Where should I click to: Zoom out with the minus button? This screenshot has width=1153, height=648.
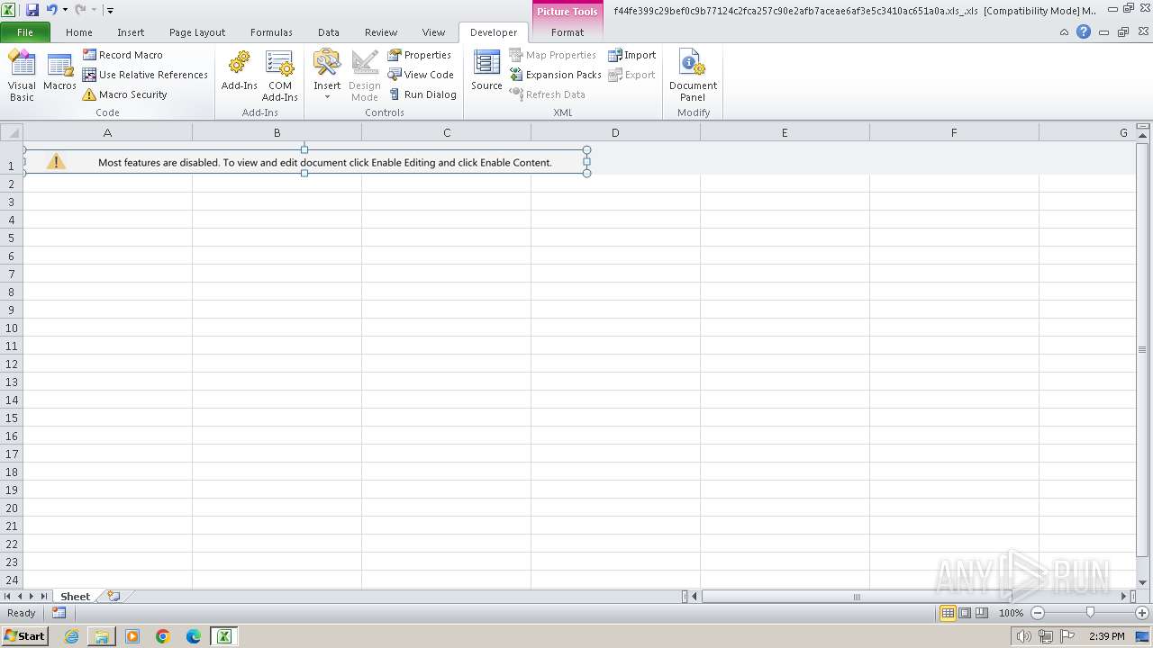click(1038, 613)
